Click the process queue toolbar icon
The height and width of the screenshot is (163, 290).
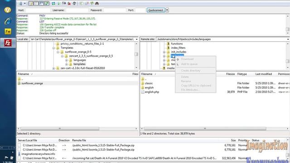59,3
